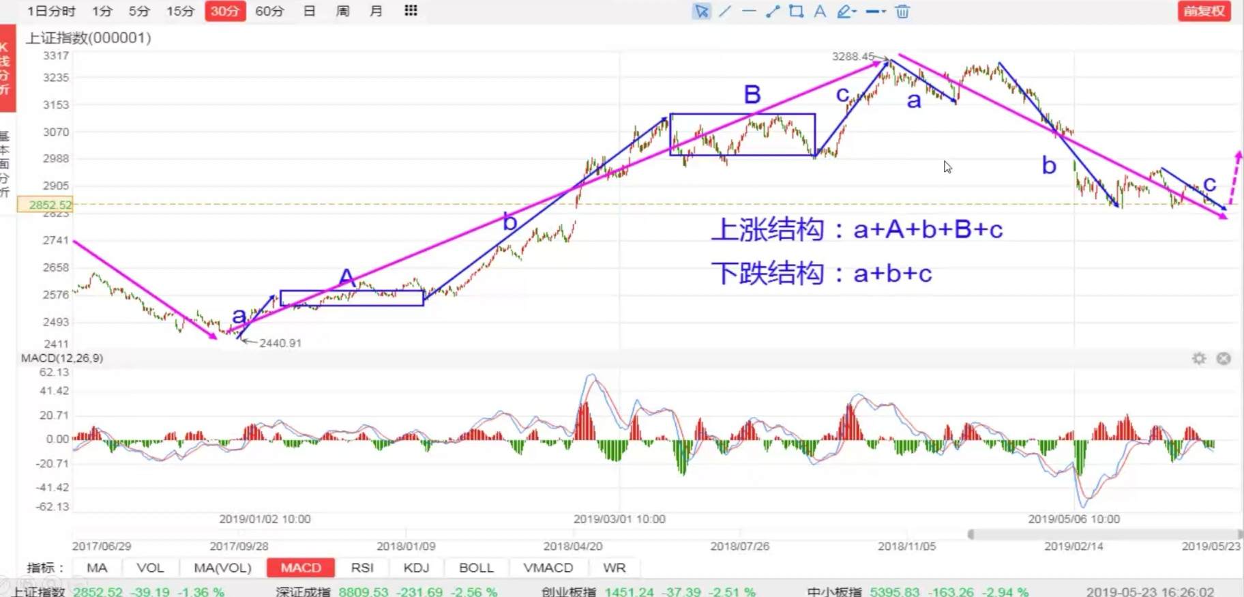Enable the RSI indicator

point(362,568)
